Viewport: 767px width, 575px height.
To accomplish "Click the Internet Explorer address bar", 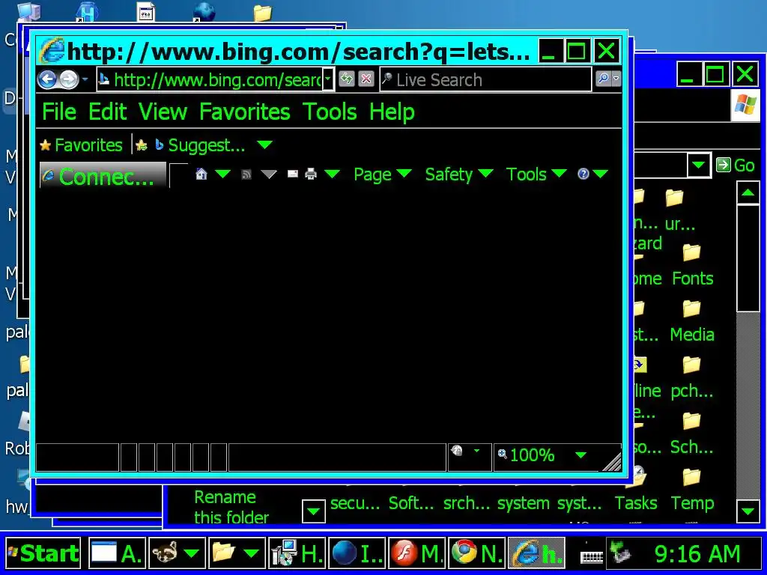I will 210,79.
